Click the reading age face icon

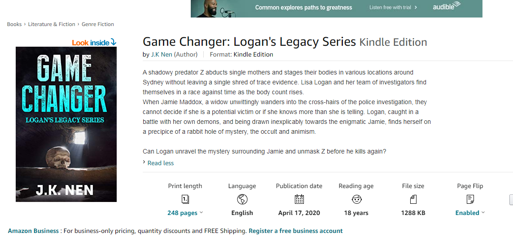point(356,199)
